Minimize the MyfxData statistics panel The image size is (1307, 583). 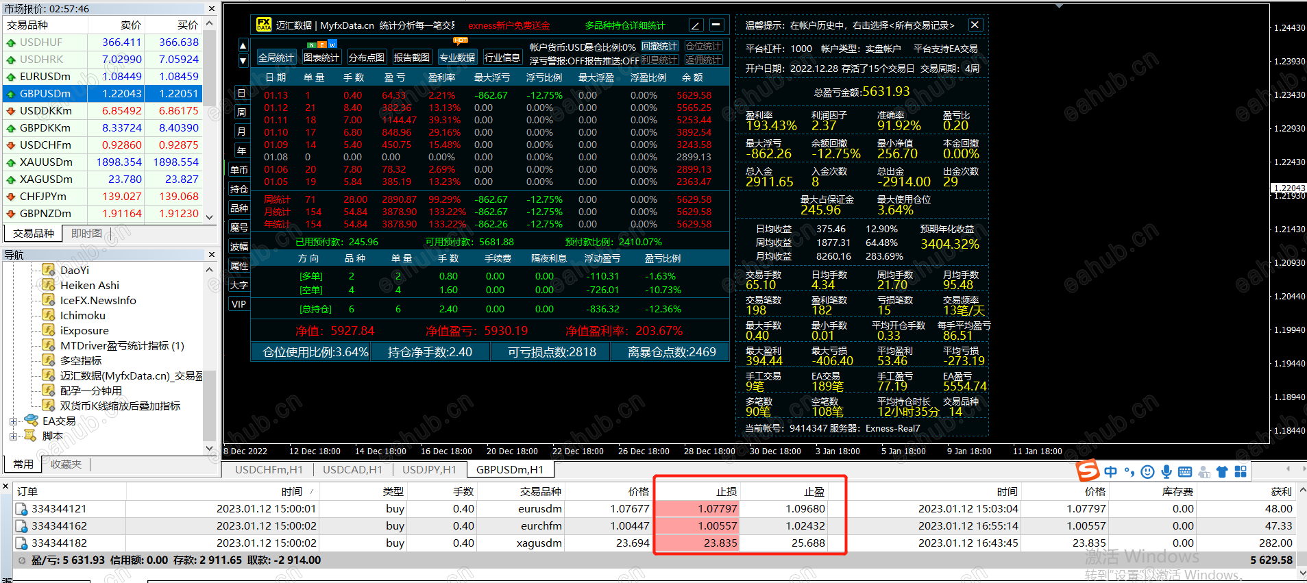717,25
